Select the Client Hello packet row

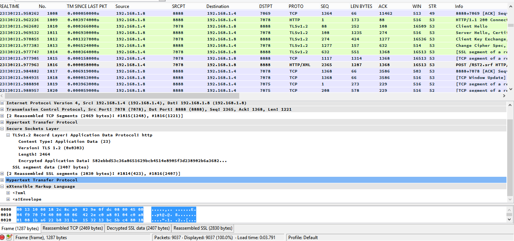coord(253,26)
